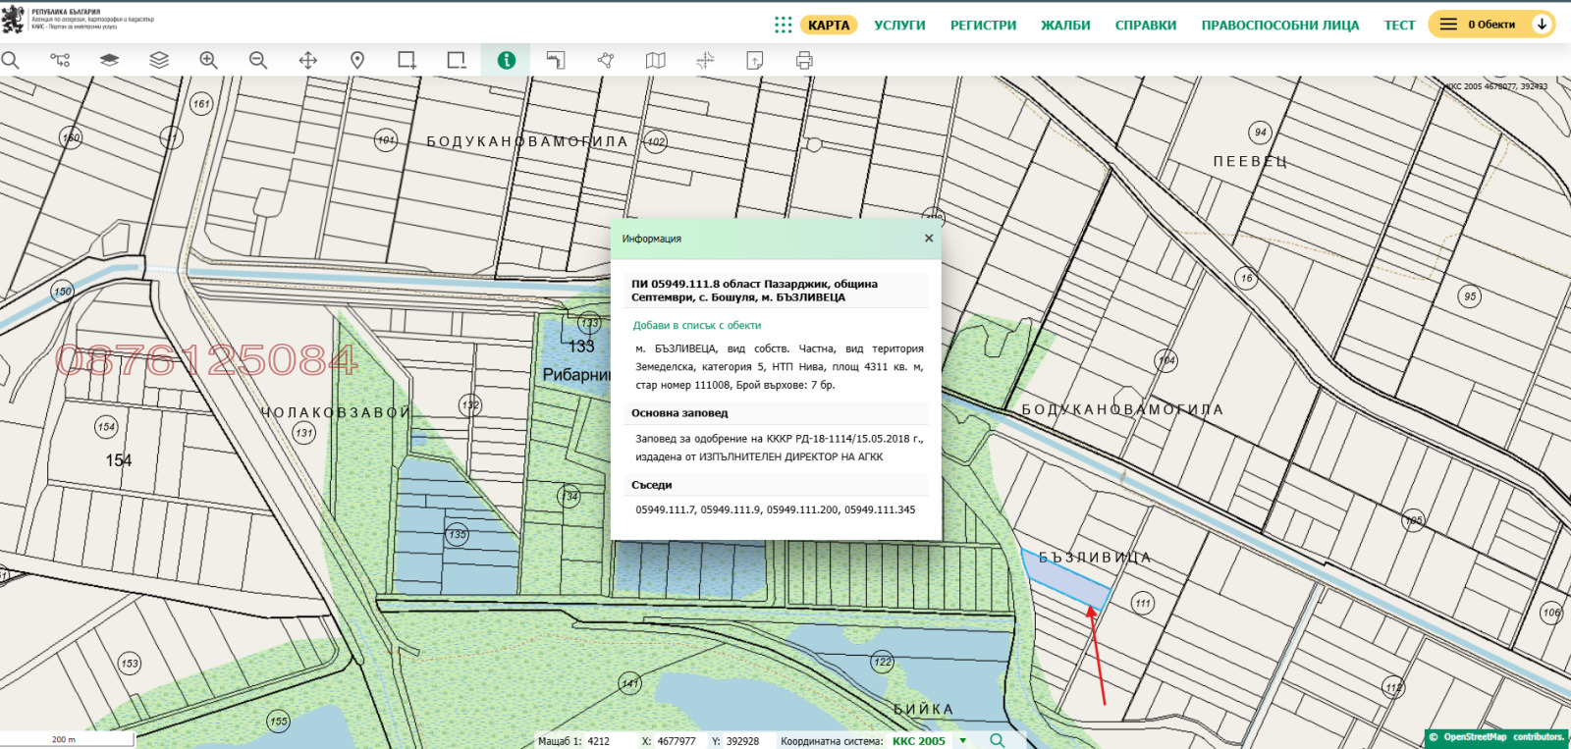Toggle the green information tool
The width and height of the screenshot is (1571, 749).
[x=506, y=60]
